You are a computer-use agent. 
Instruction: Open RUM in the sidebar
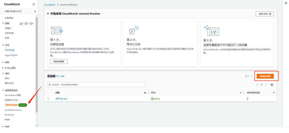pyautogui.click(x=7, y=120)
